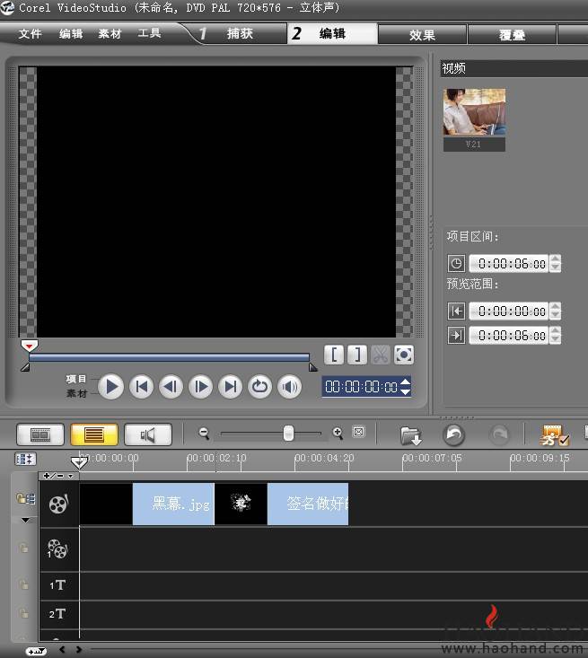Select the overlay track 1 icon
Viewport: 588px width, 658px height.
(58, 548)
